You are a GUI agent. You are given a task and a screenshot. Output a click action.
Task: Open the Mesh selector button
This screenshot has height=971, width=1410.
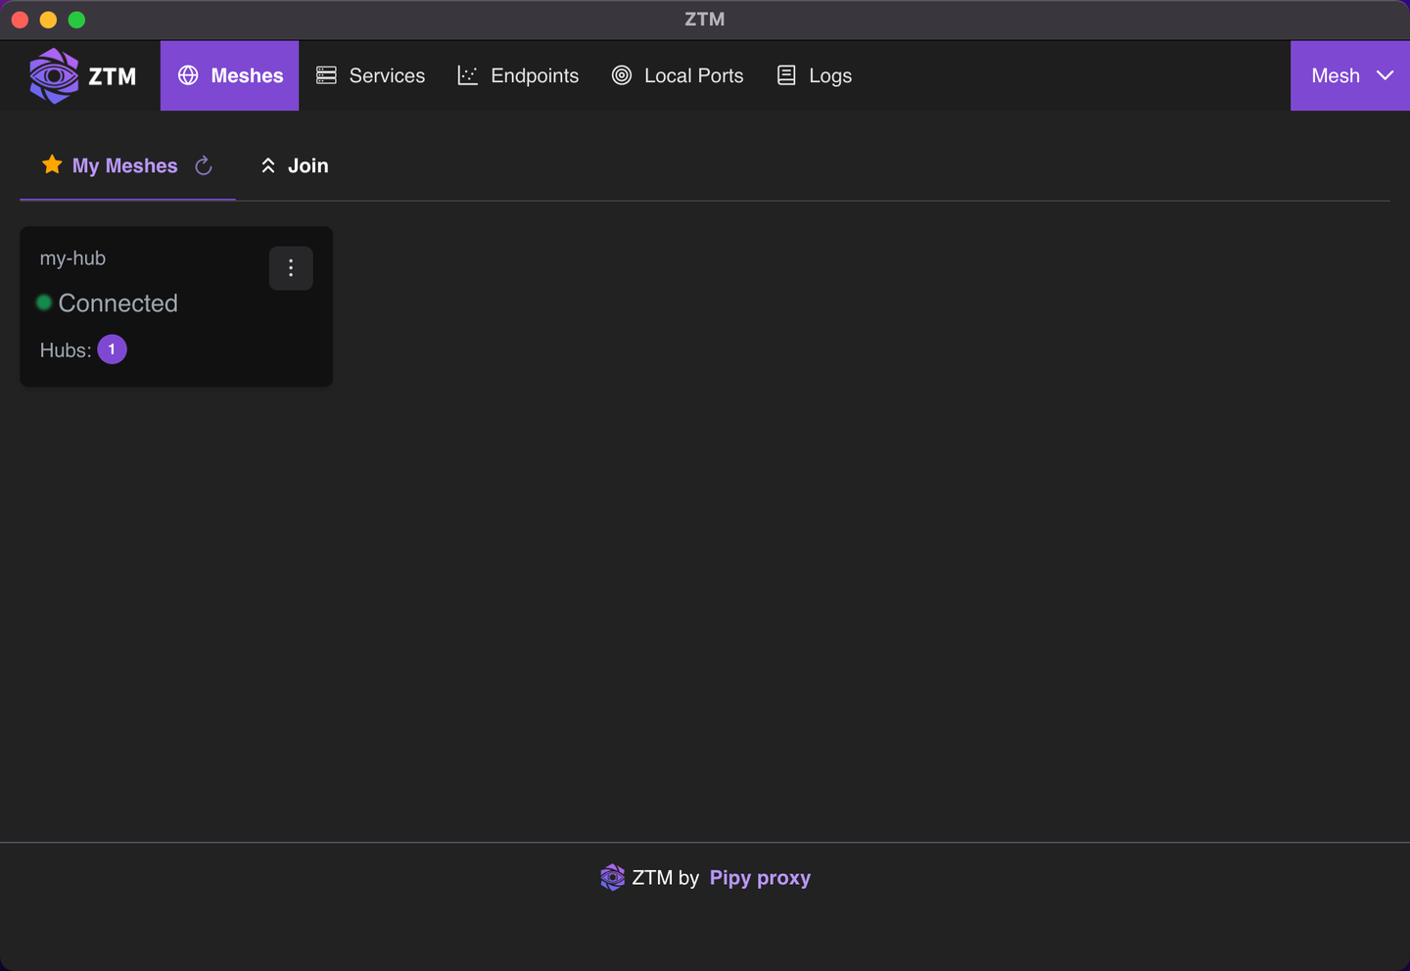1350,75
